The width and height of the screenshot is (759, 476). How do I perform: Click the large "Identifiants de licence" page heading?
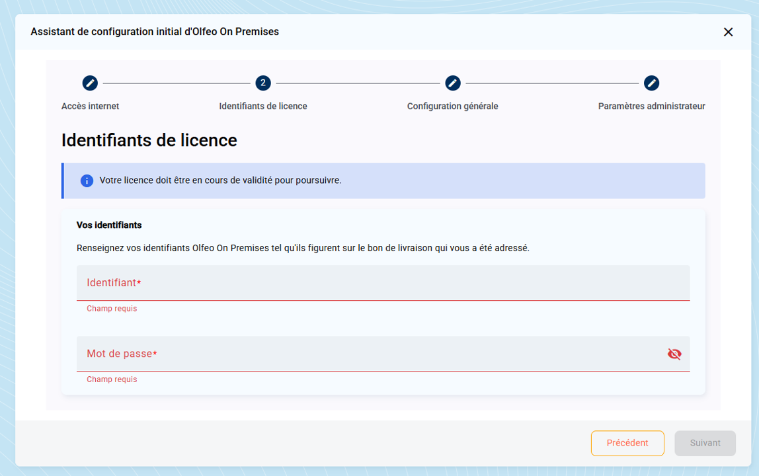(x=149, y=140)
